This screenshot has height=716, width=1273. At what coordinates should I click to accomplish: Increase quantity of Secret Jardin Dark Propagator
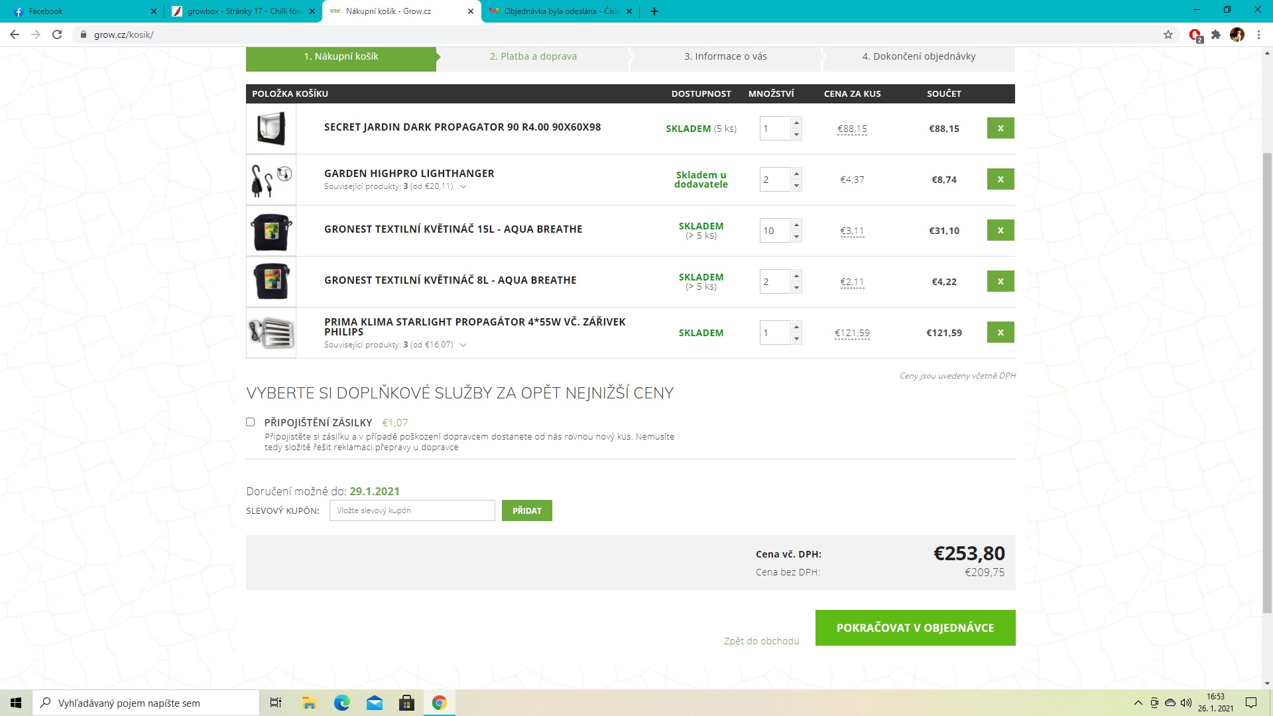(796, 123)
